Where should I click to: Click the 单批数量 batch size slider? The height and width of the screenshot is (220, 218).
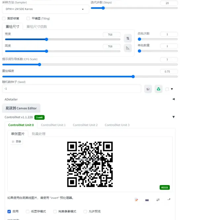click(158, 51)
